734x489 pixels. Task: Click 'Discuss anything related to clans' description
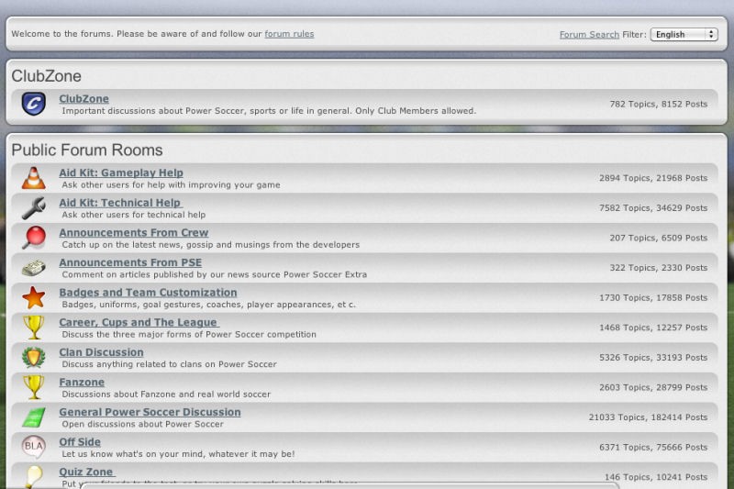click(169, 364)
